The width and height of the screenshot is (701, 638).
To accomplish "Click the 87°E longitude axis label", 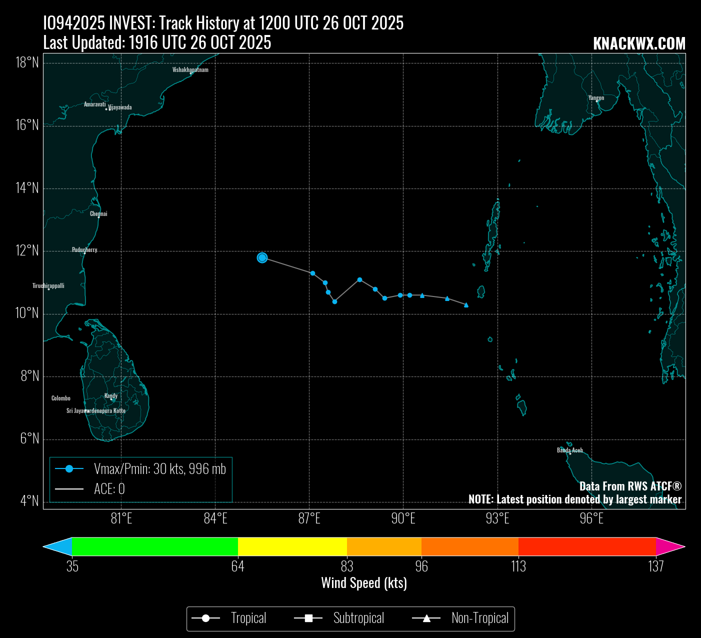I will coord(309,519).
